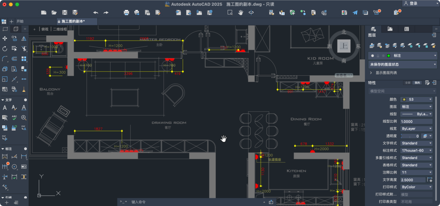Viewport: 440px width, 206px height.
Task: Switch to 2D wireframe tile icon
Action: (x=5, y=29)
